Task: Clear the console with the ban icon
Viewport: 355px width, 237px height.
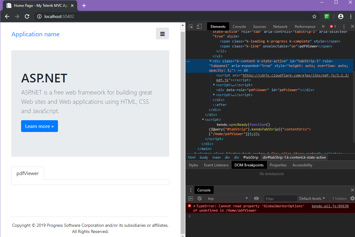Action: pyautogui.click(x=199, y=198)
